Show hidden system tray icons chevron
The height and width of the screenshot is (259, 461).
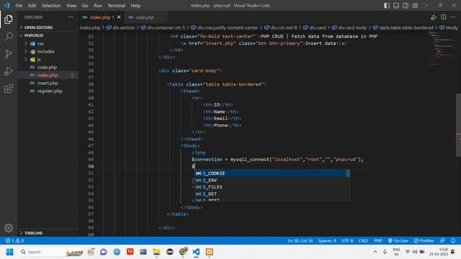tap(375, 252)
